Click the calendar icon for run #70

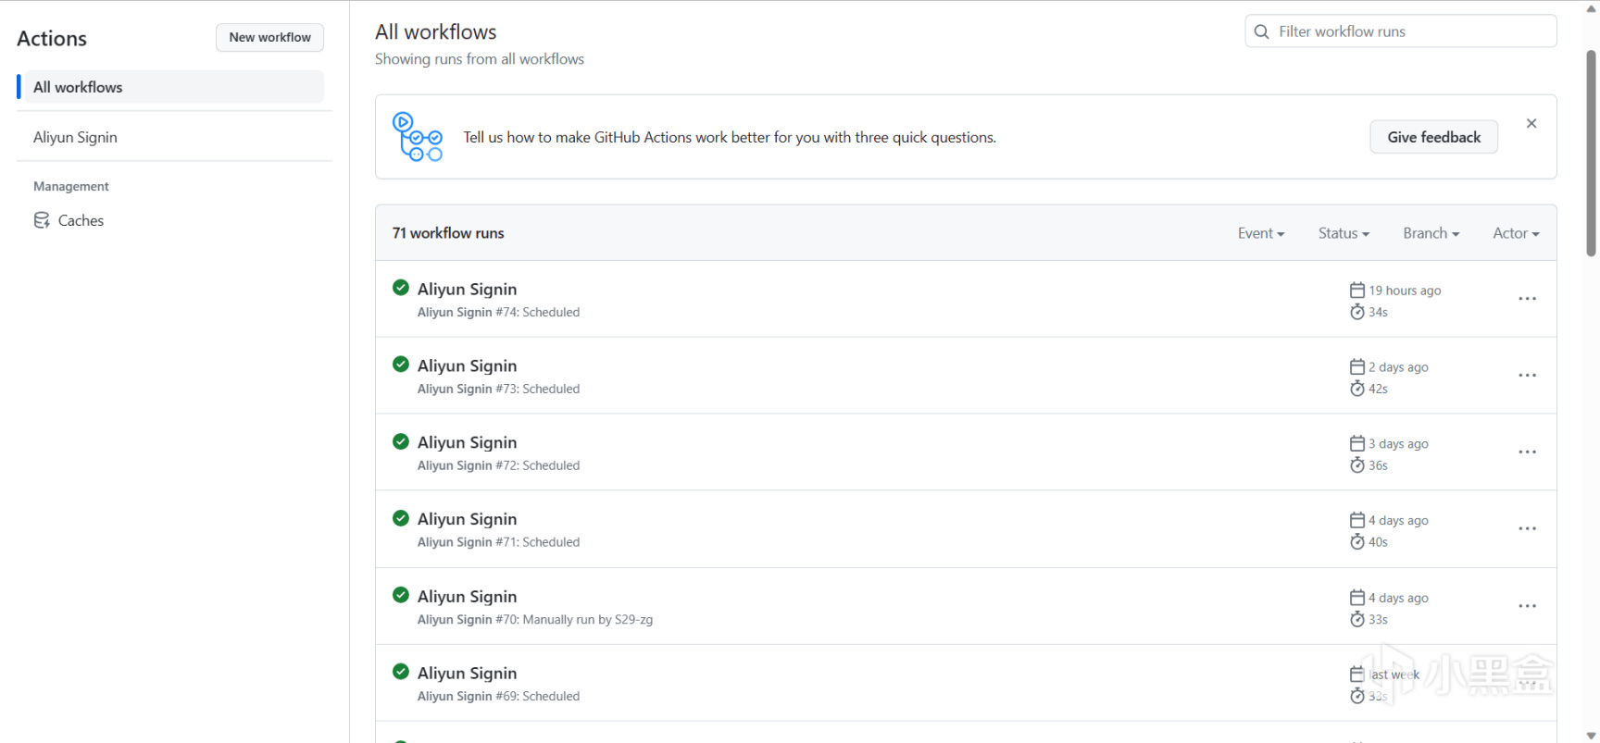click(x=1357, y=598)
